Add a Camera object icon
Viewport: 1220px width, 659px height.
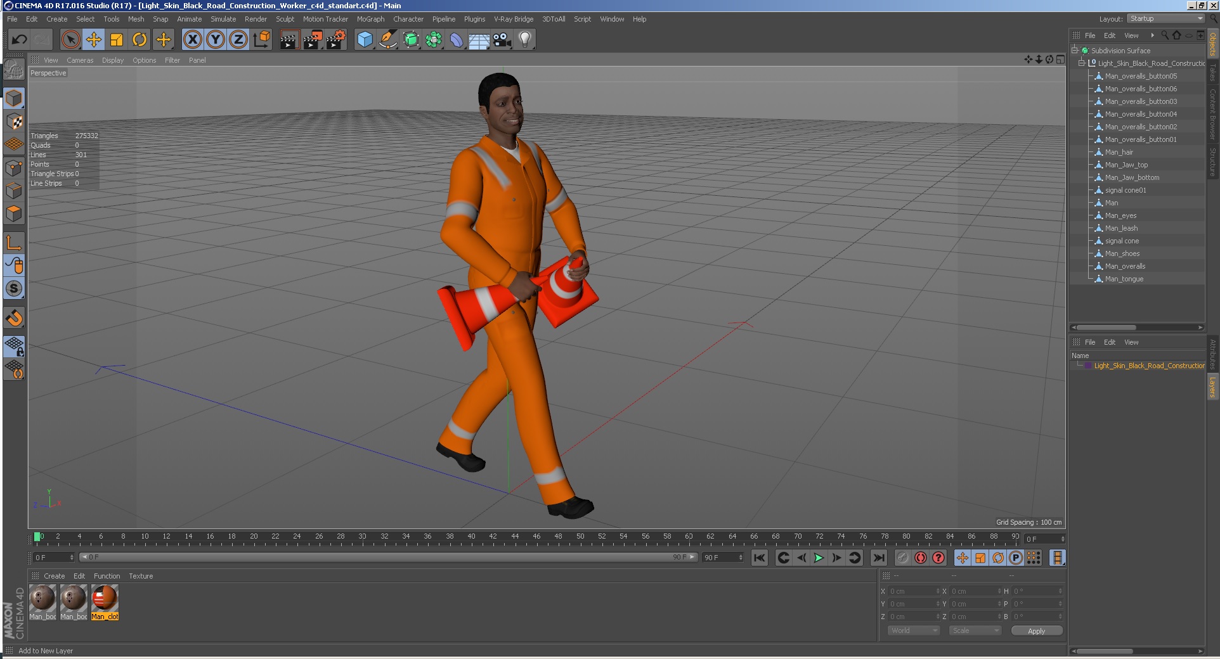point(502,40)
